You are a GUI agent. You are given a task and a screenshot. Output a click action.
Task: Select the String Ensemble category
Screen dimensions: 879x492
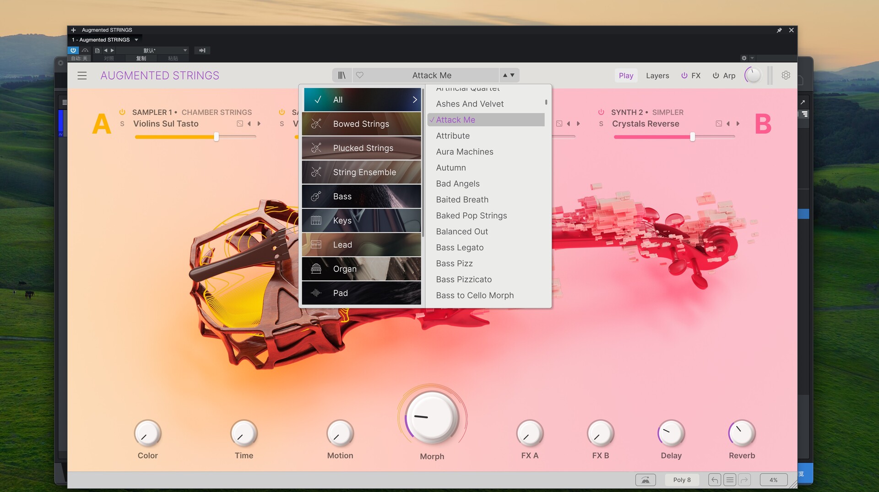click(361, 172)
